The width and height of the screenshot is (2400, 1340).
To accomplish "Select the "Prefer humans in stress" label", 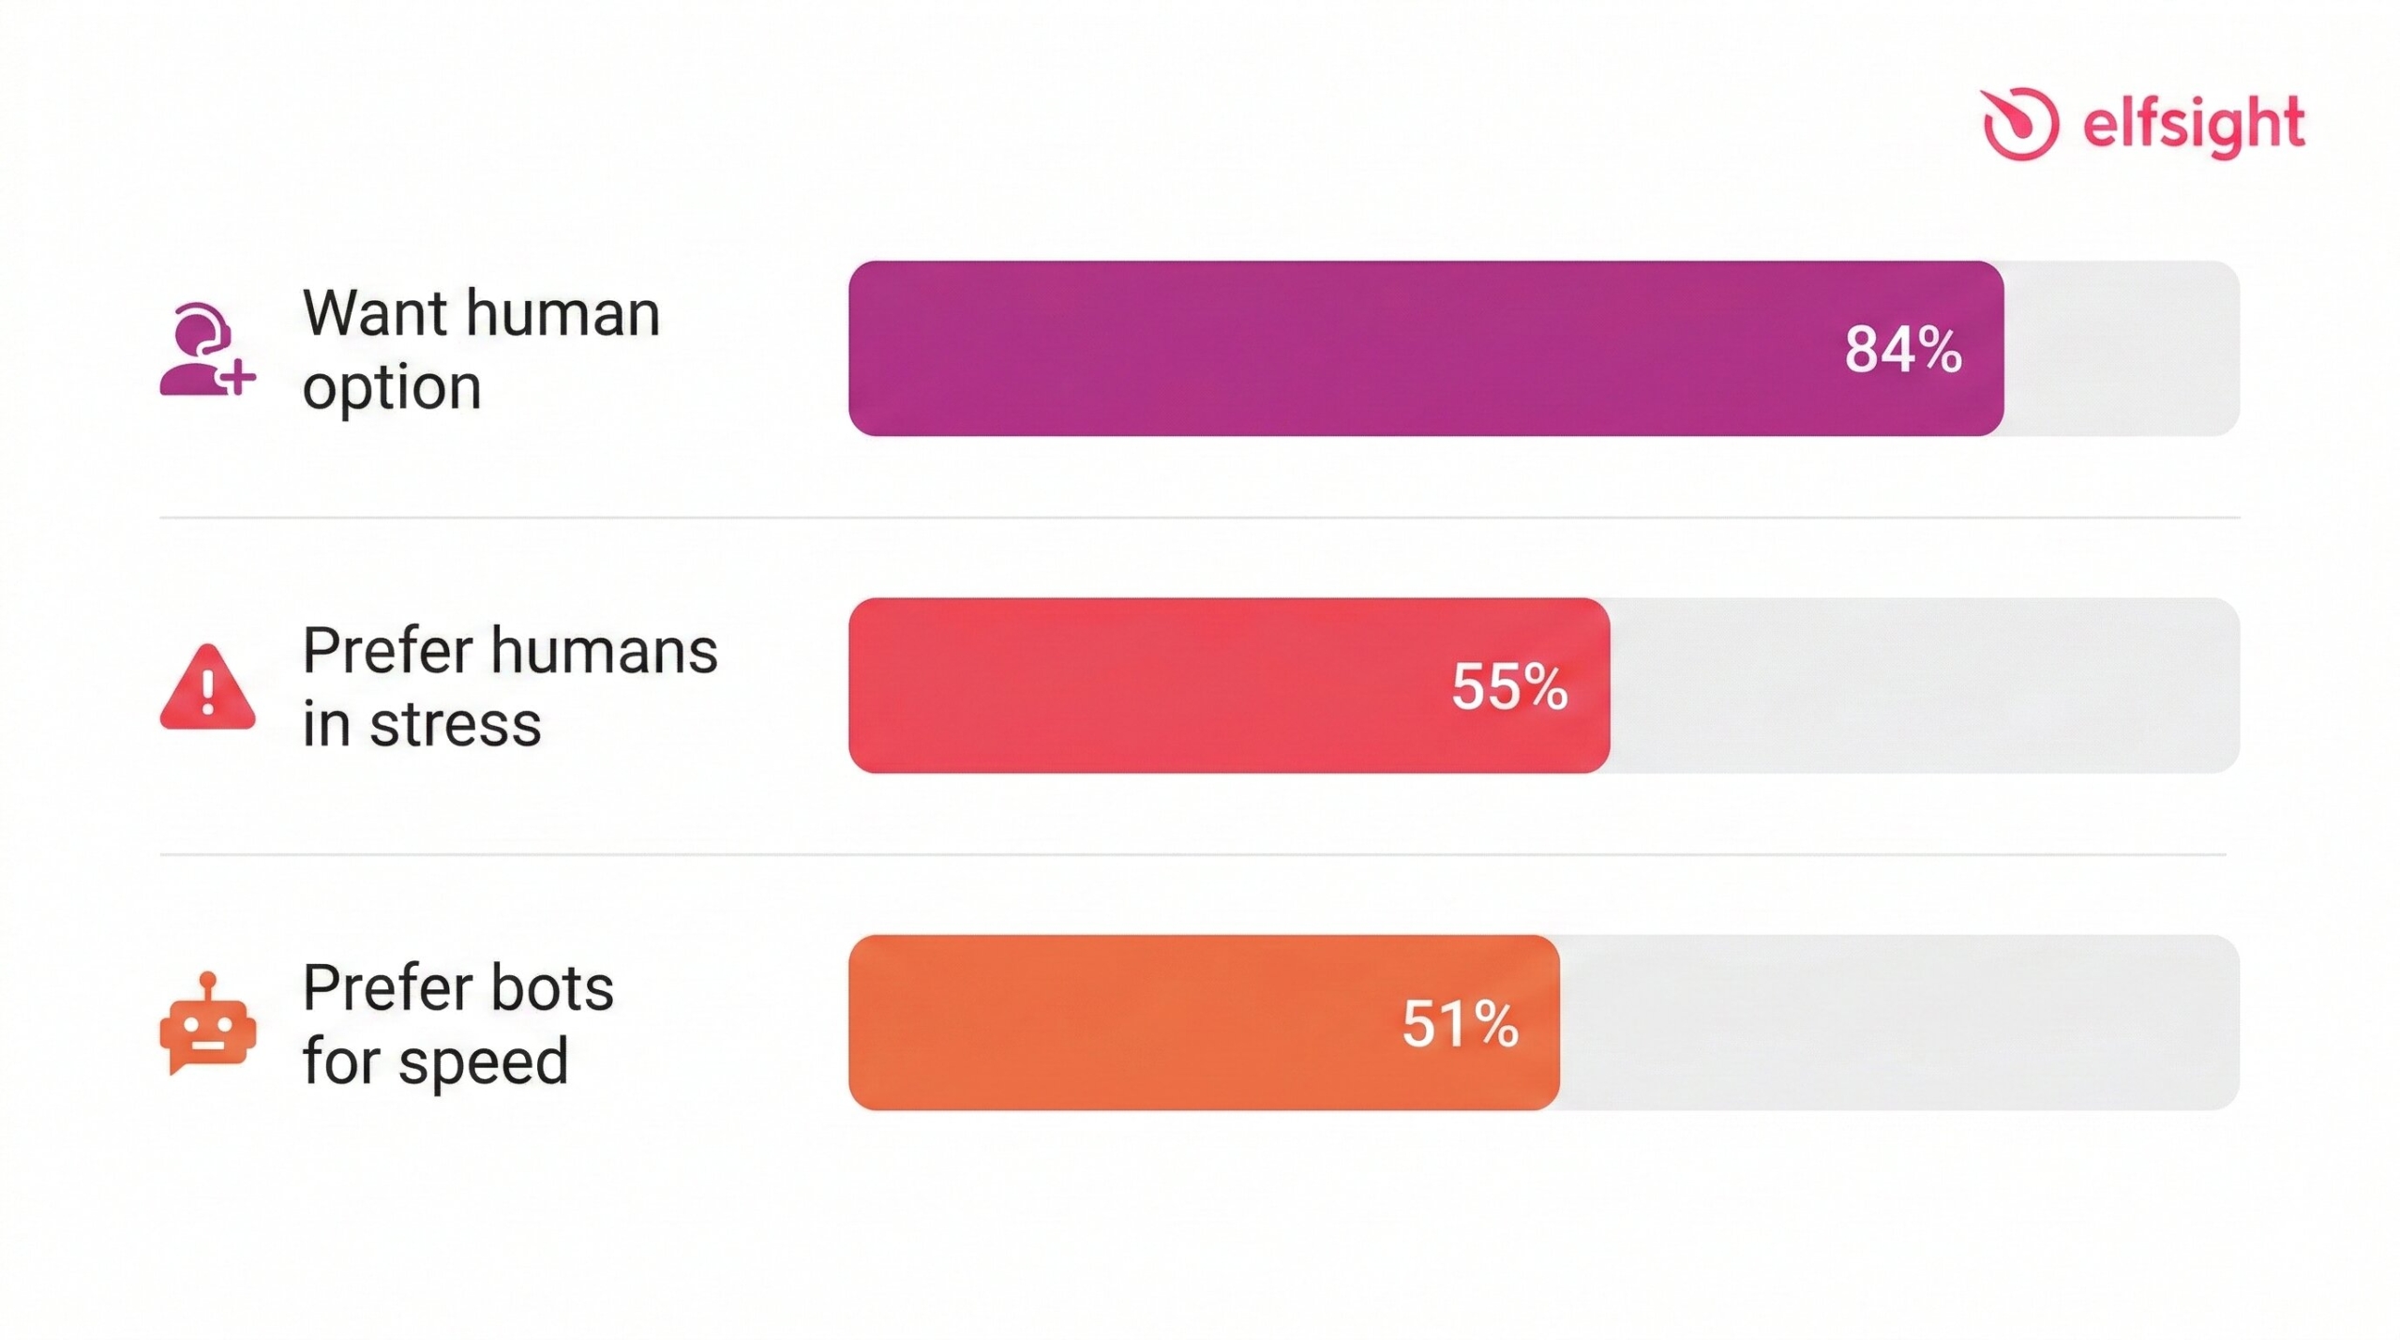I will coord(509,686).
